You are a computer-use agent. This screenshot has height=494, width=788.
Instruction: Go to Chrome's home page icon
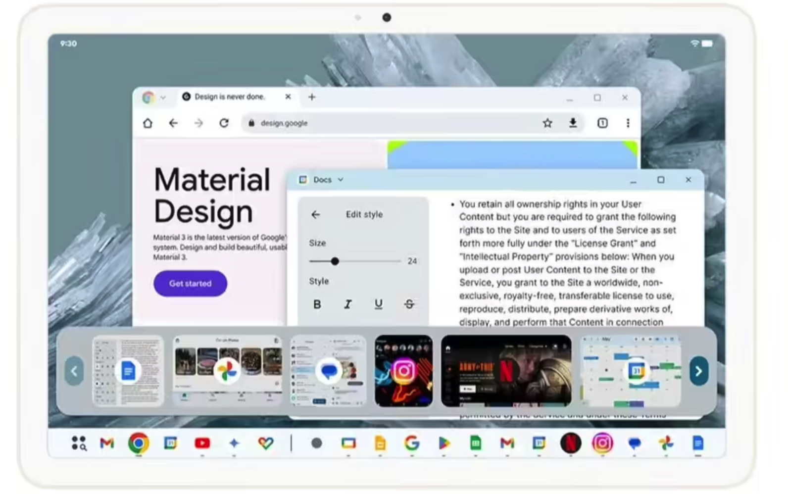tap(148, 123)
